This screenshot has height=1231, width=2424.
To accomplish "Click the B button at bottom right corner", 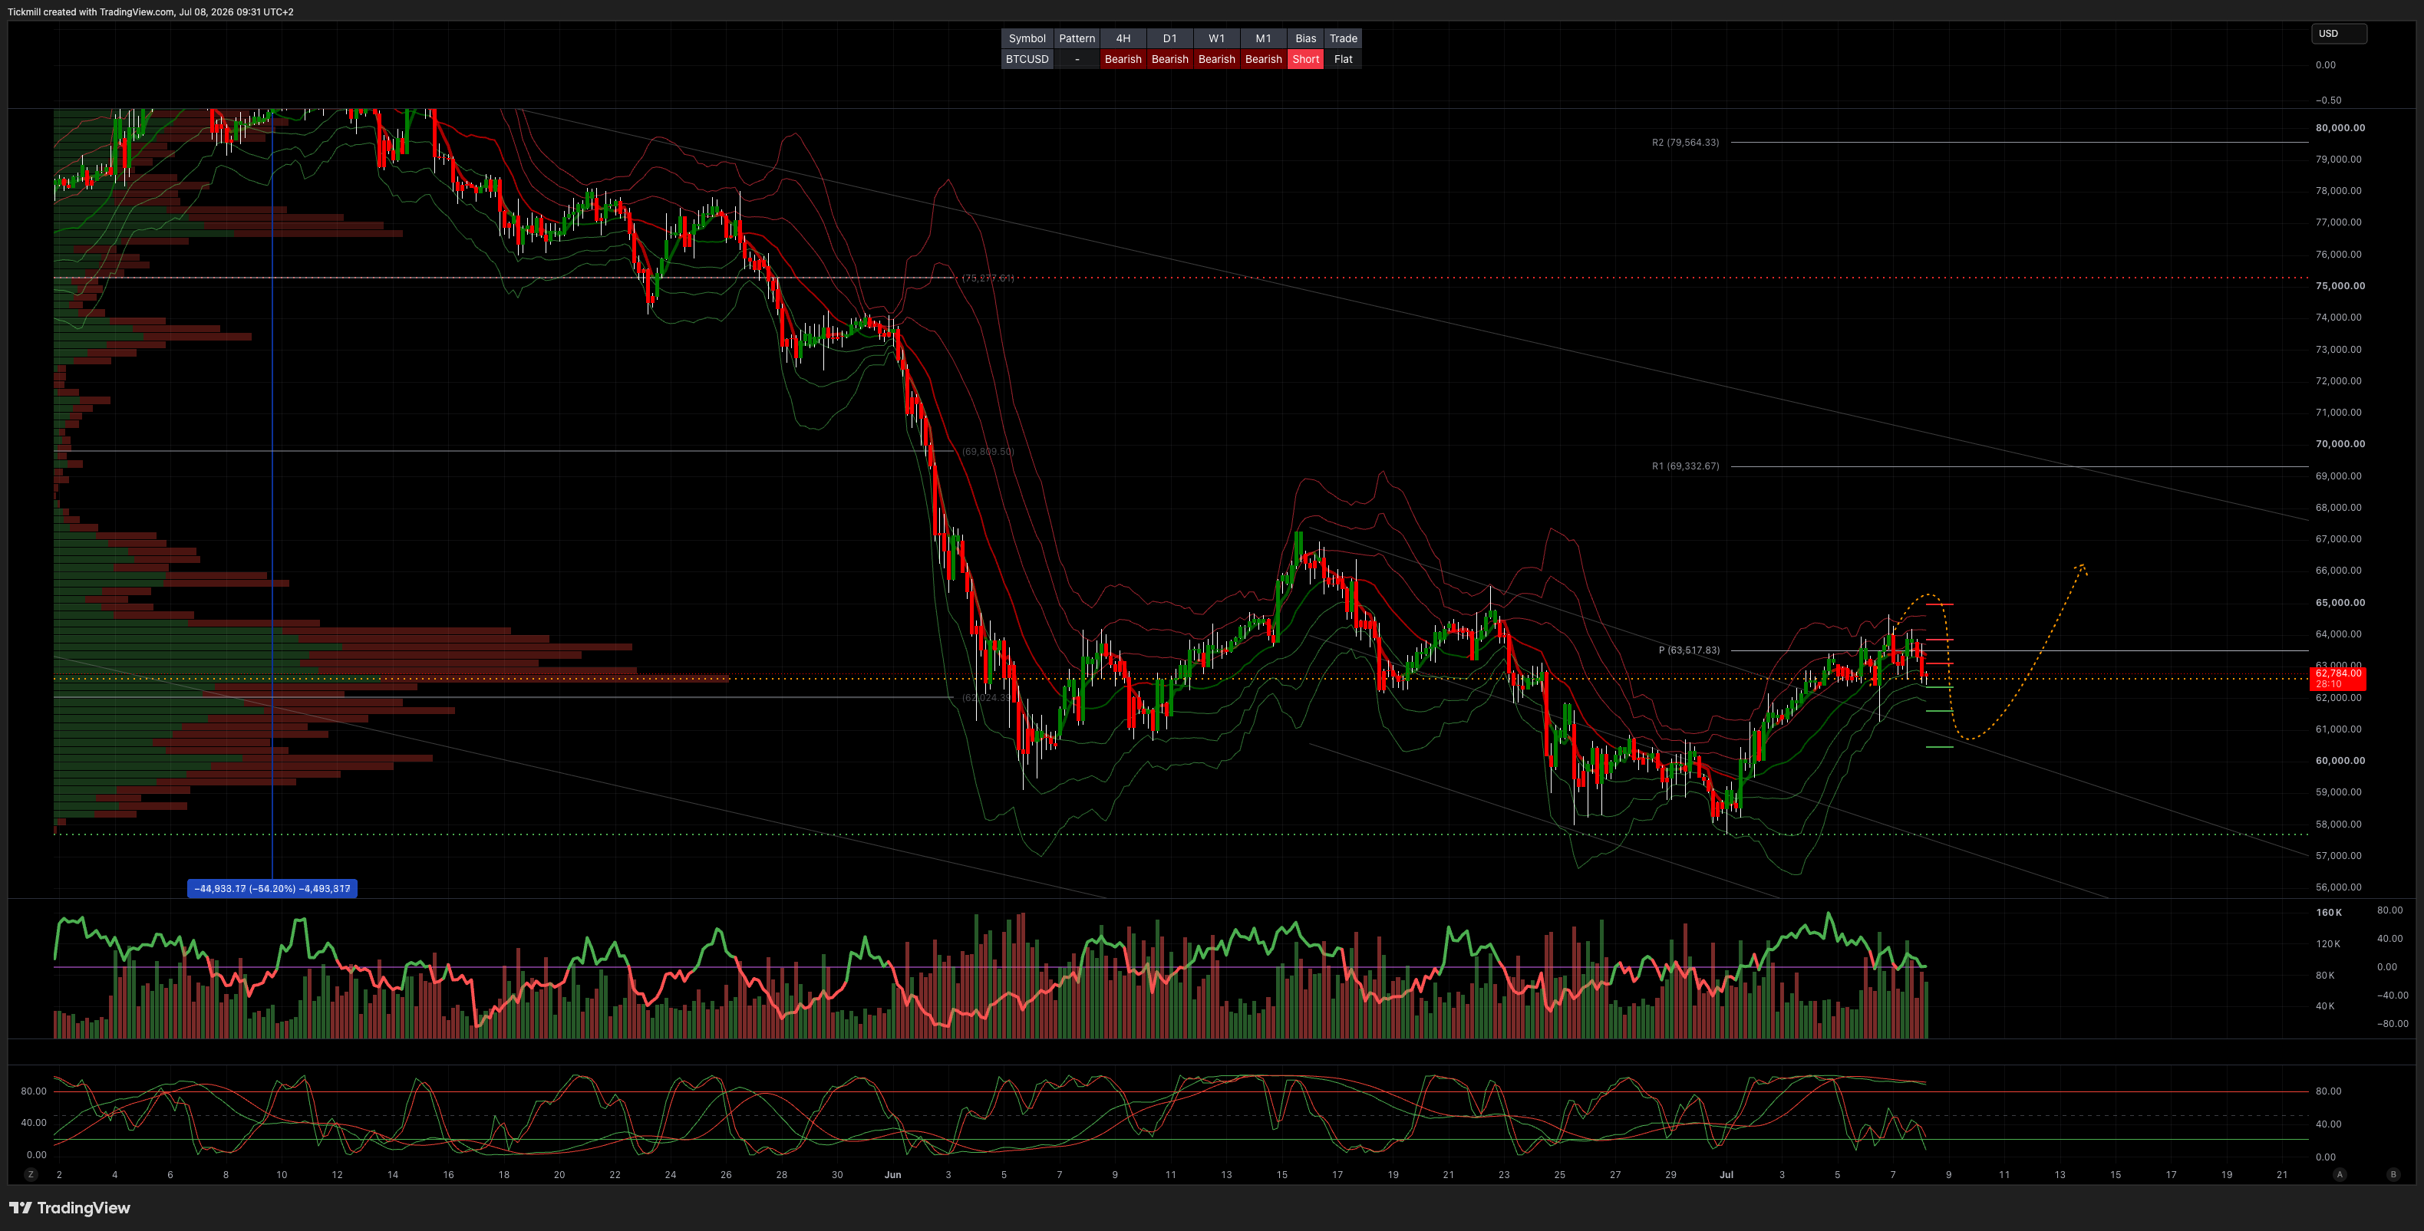I will point(2394,1174).
